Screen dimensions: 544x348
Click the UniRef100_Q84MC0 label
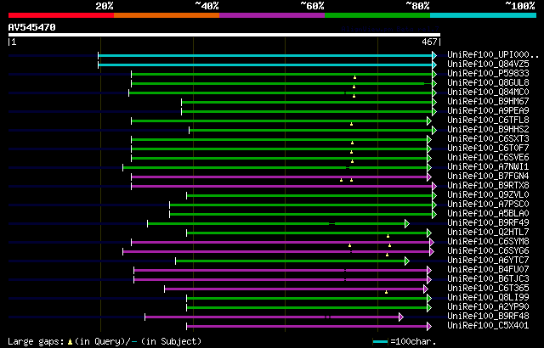pyautogui.click(x=488, y=93)
